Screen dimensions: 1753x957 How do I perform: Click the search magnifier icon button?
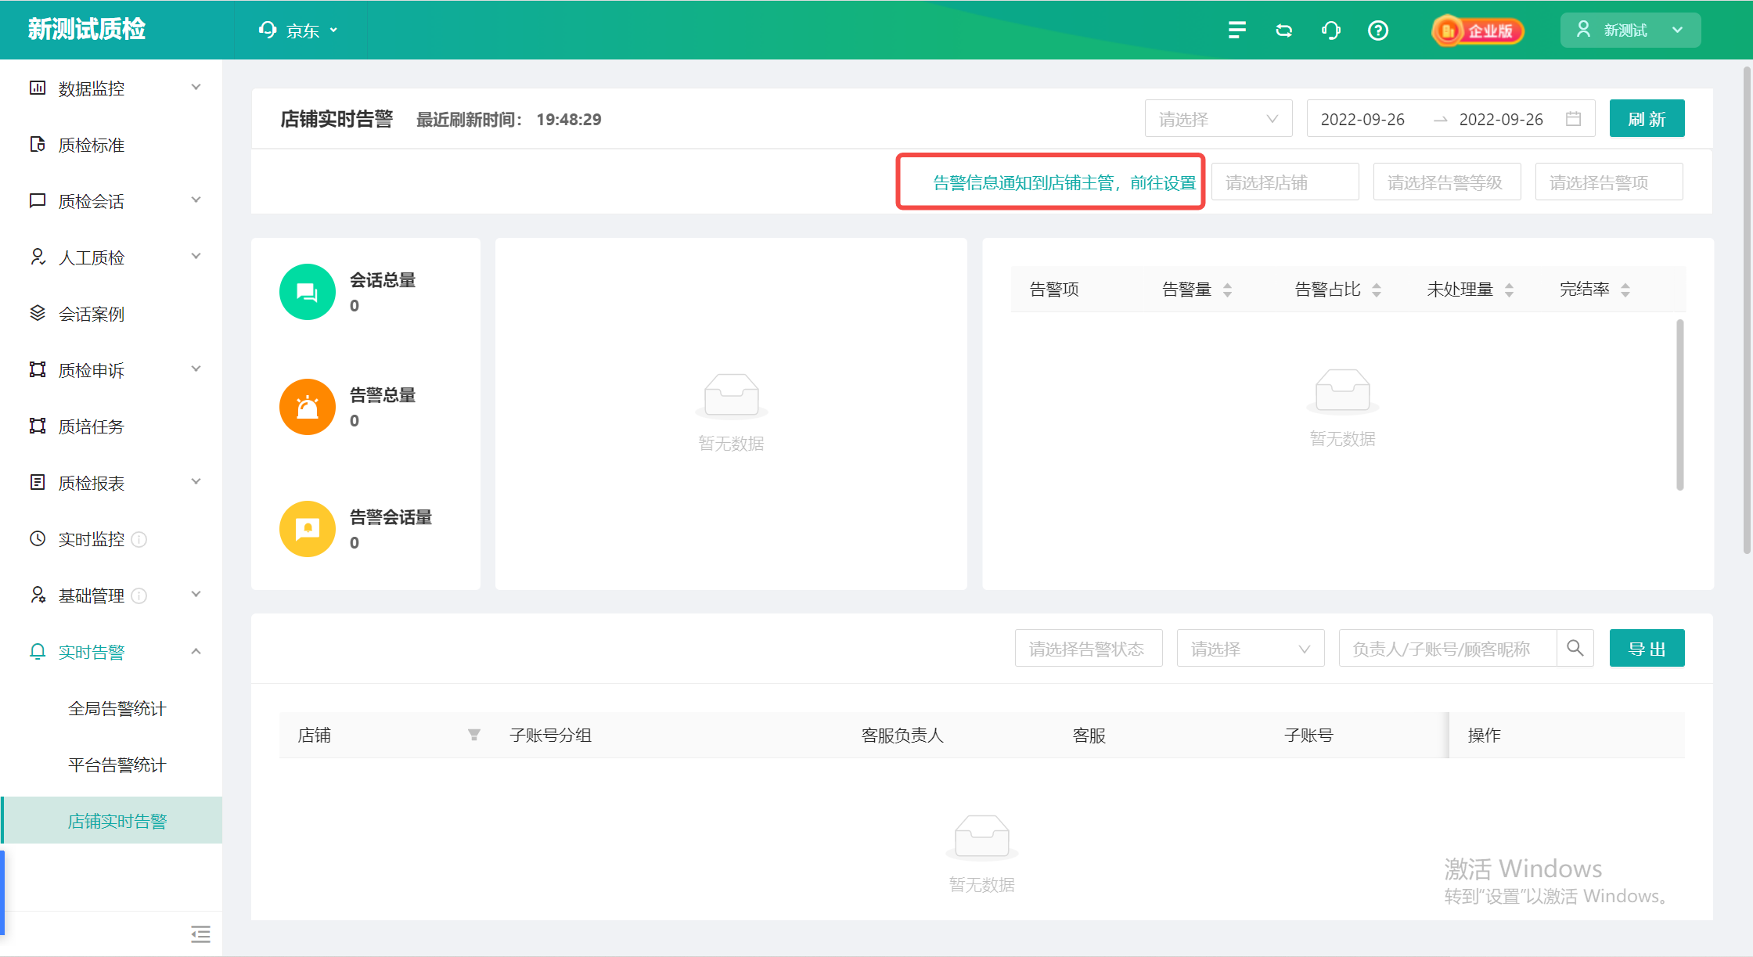coord(1575,648)
